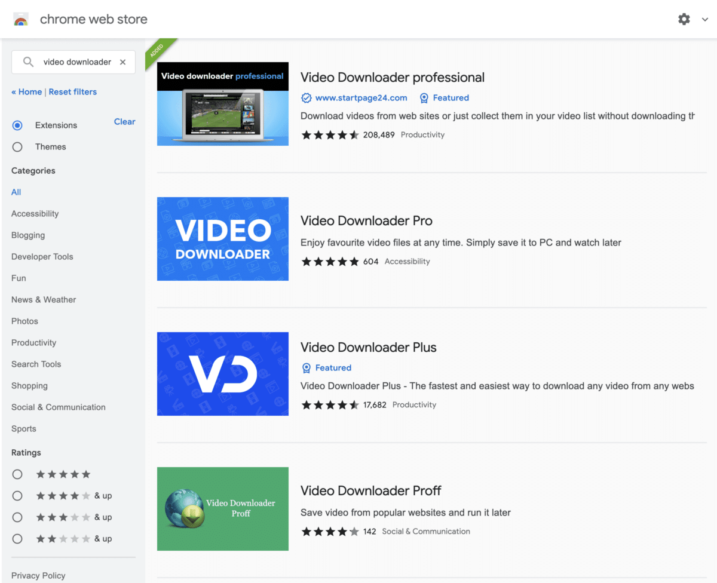The image size is (717, 583).
Task: Open the Video Downloader Pro thumbnail
Action: 222,238
